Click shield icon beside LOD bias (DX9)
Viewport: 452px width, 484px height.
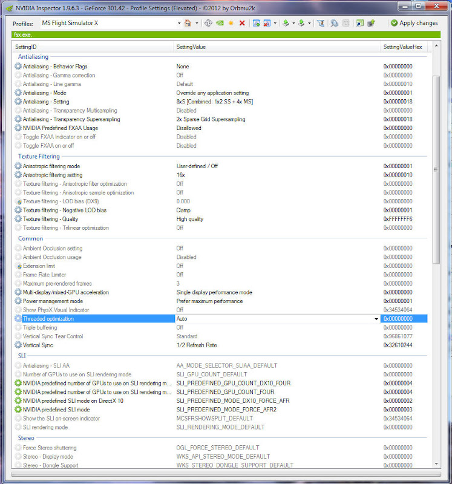19,202
